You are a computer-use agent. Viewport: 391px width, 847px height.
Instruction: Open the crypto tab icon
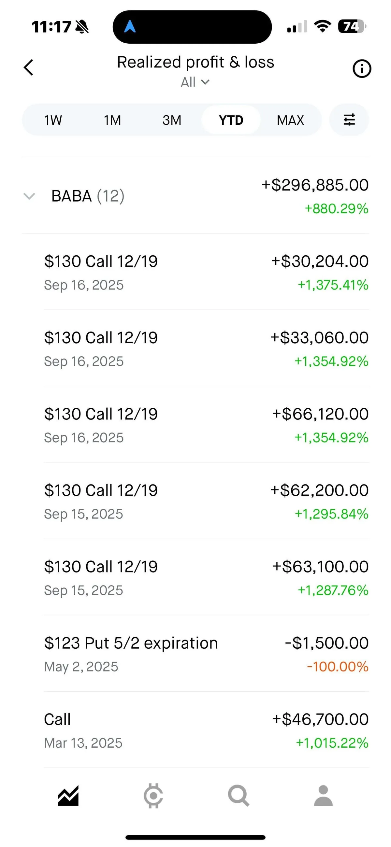pos(153,796)
